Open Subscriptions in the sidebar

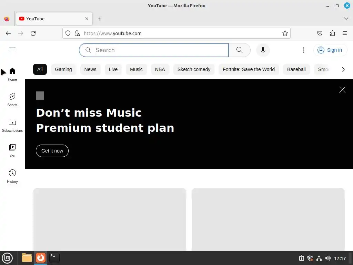click(12, 126)
